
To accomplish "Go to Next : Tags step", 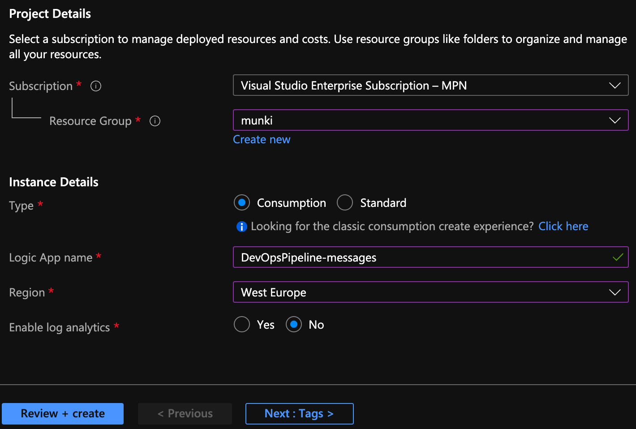I will [299, 414].
